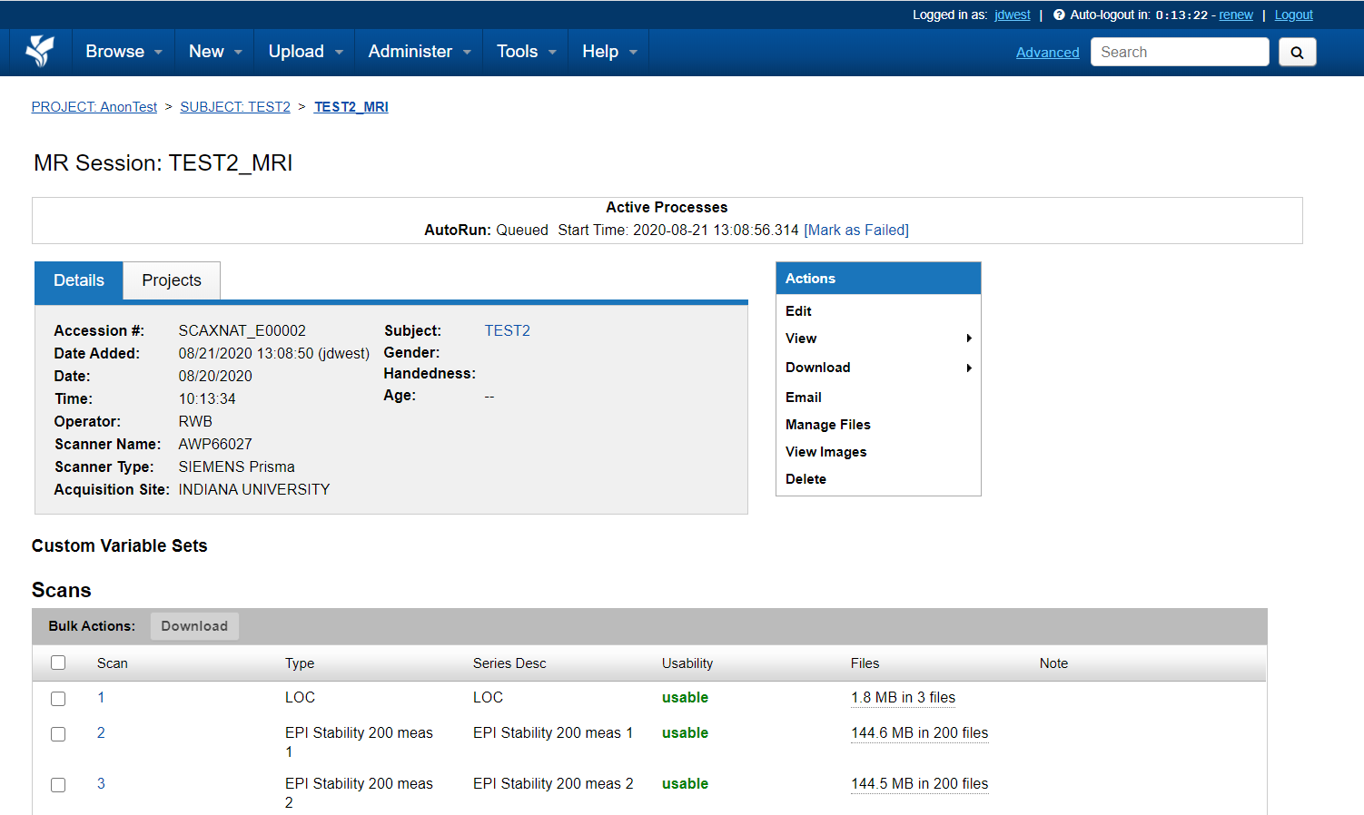
Task: Open the 144.6 MB in 200 files link
Action: (919, 733)
